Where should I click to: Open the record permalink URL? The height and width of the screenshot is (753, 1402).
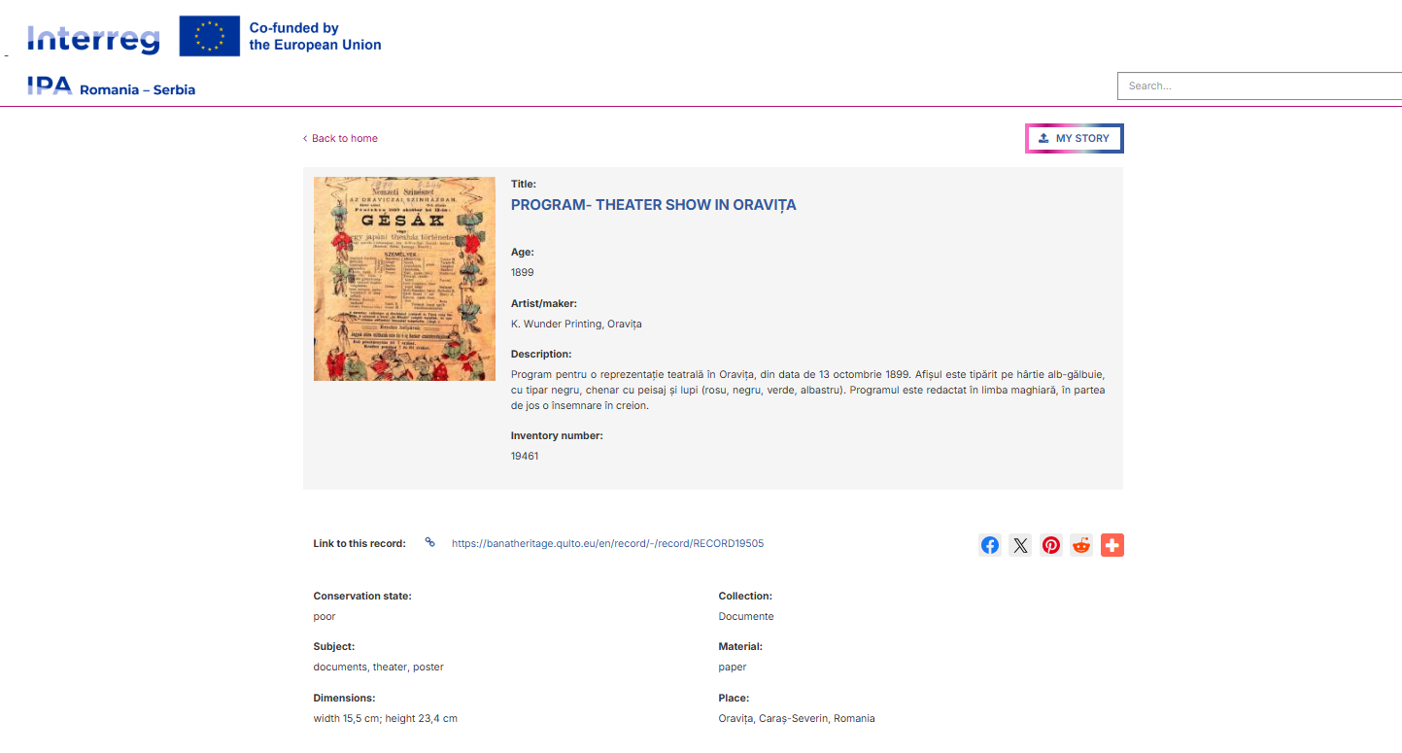[607, 543]
